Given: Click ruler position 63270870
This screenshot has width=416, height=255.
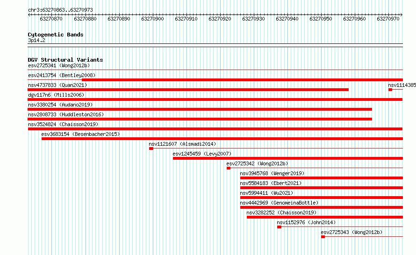Looking at the screenshot, I should click(x=51, y=19).
